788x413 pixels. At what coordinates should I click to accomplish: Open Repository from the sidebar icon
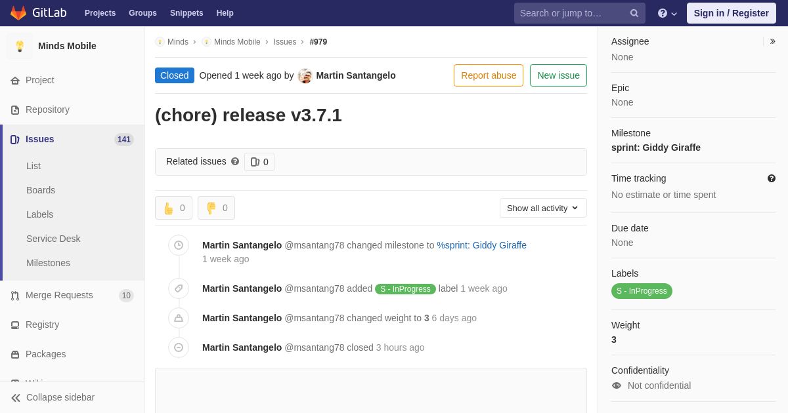[x=15, y=110]
